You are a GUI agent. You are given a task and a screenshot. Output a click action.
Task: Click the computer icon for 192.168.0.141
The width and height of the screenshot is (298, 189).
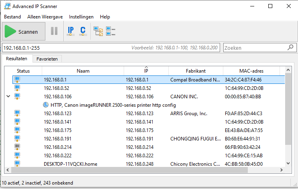pos(17,121)
